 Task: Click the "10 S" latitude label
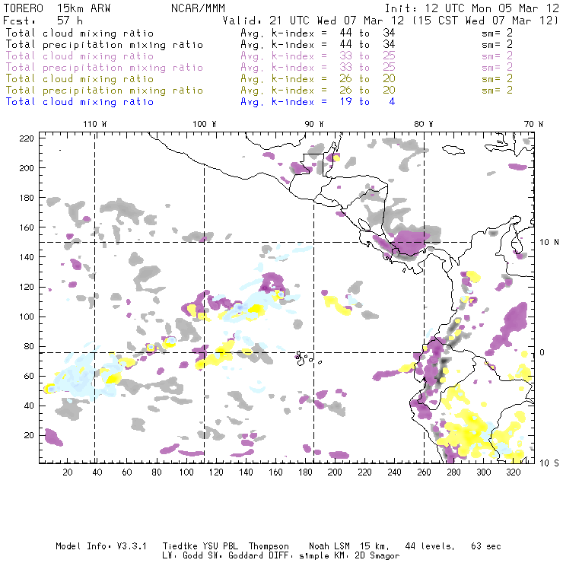(549, 463)
